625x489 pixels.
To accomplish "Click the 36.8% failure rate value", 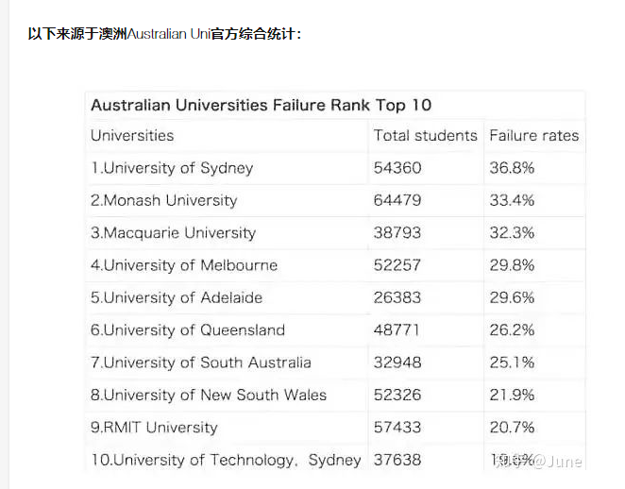I will [x=512, y=168].
